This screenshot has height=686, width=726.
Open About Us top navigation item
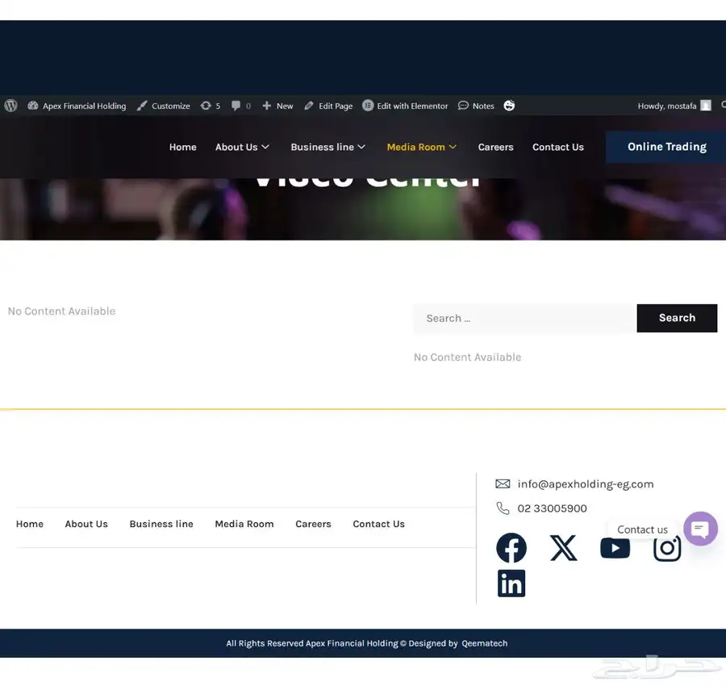coord(236,147)
